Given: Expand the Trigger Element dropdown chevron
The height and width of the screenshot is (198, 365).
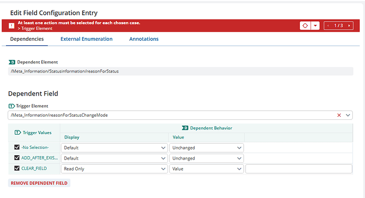Looking at the screenshot, I should (x=348, y=115).
